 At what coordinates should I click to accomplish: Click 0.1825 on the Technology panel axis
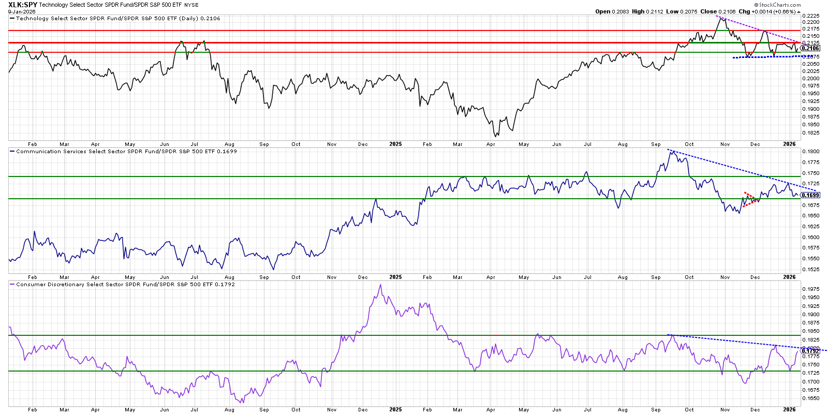pyautogui.click(x=810, y=133)
